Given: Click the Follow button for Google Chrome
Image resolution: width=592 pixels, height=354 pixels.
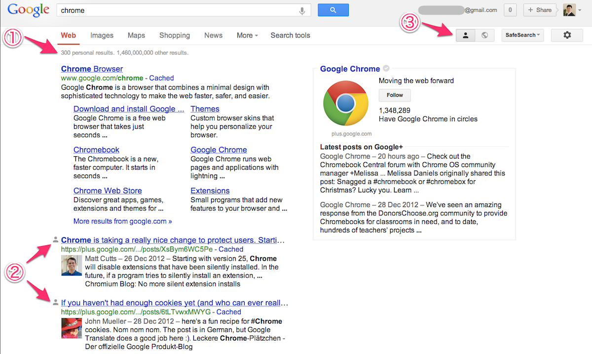Looking at the screenshot, I should pyautogui.click(x=395, y=95).
